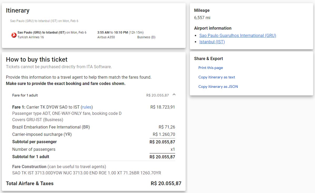This screenshot has height=193, width=315.
Task: Click the x1 passenger count
Action: point(172,149)
